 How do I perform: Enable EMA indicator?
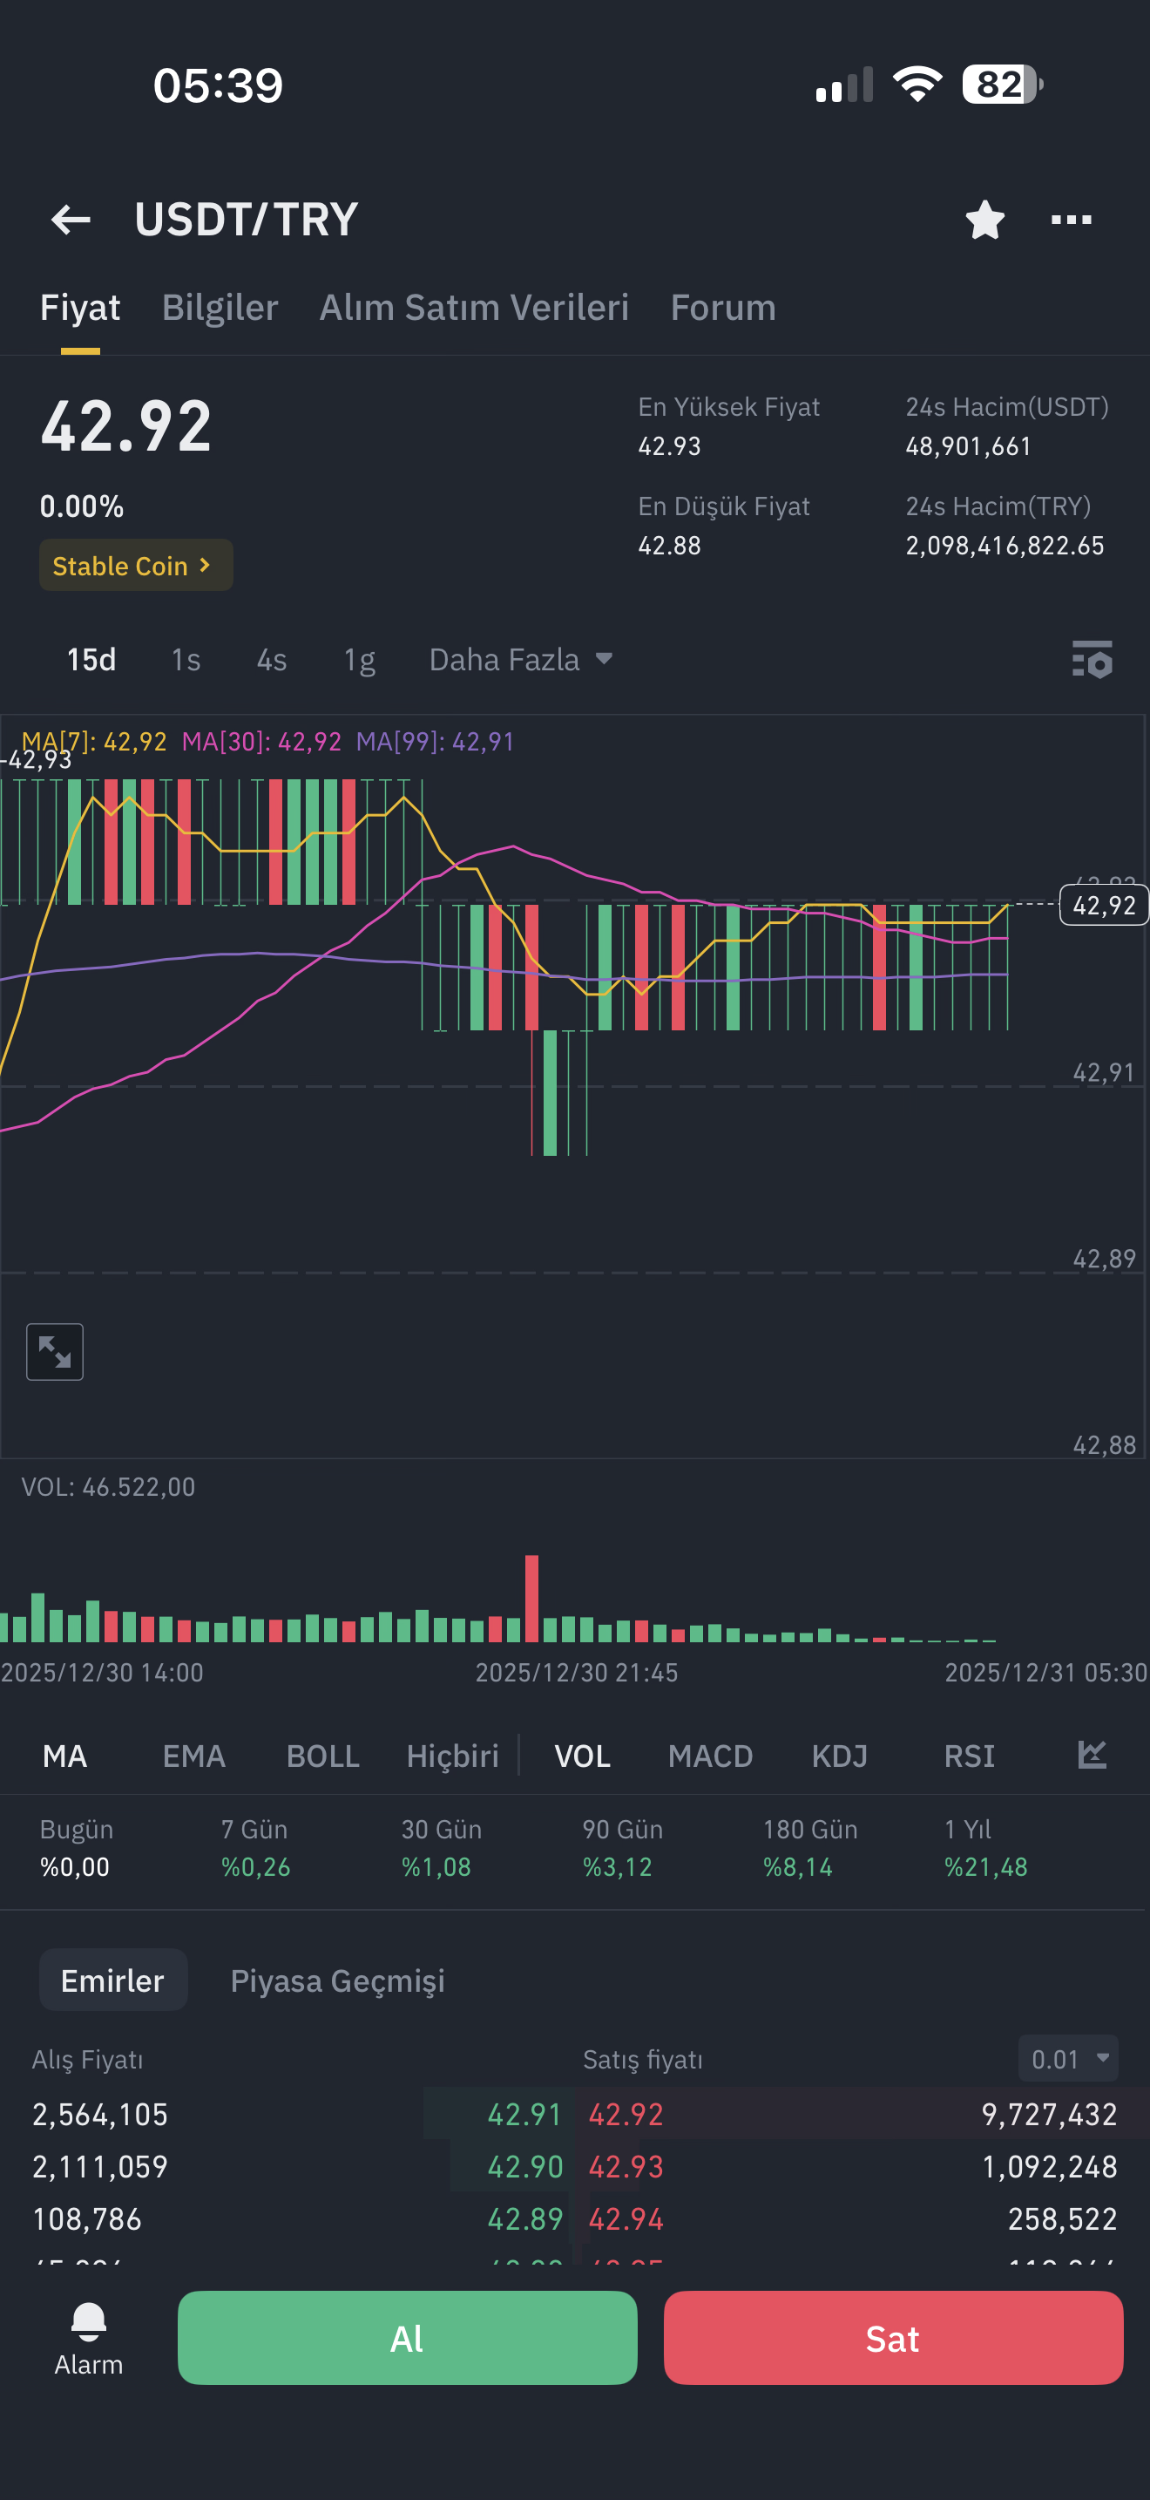[x=194, y=1756]
